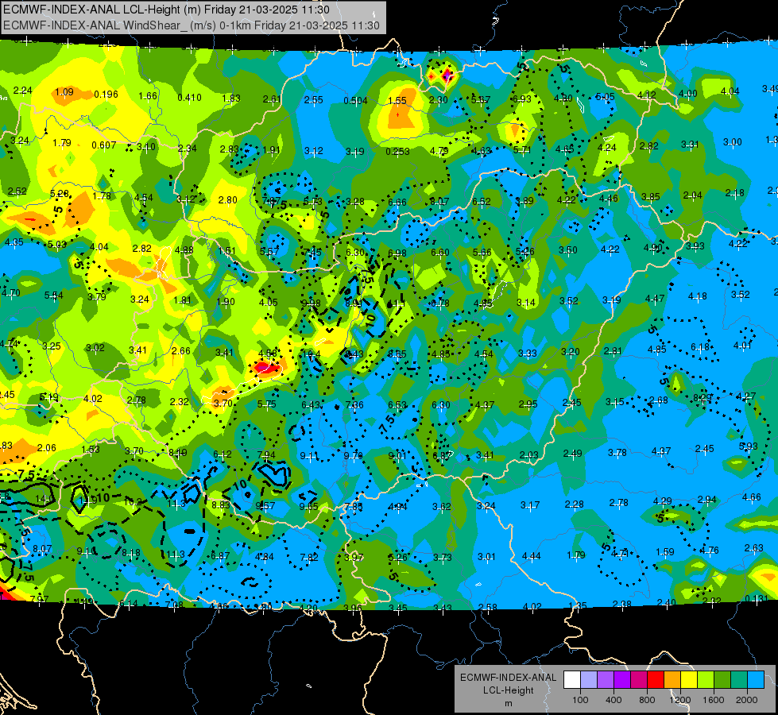
Task: Click the wind shear value 5.71
Action: pyautogui.click(x=522, y=150)
